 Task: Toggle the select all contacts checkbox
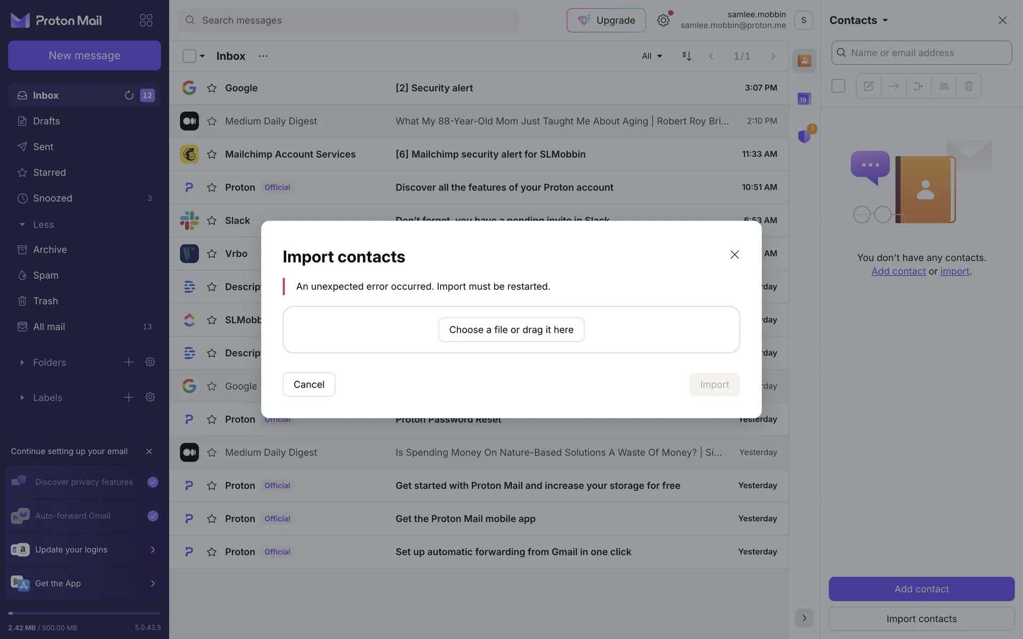838,86
